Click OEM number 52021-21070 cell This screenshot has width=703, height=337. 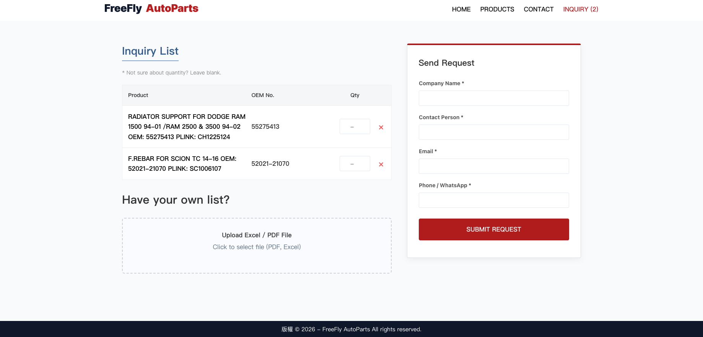pos(270,164)
